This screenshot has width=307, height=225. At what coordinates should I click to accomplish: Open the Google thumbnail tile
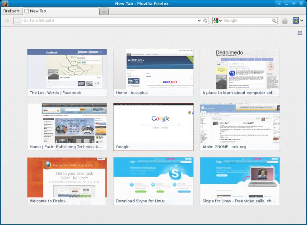click(153, 127)
